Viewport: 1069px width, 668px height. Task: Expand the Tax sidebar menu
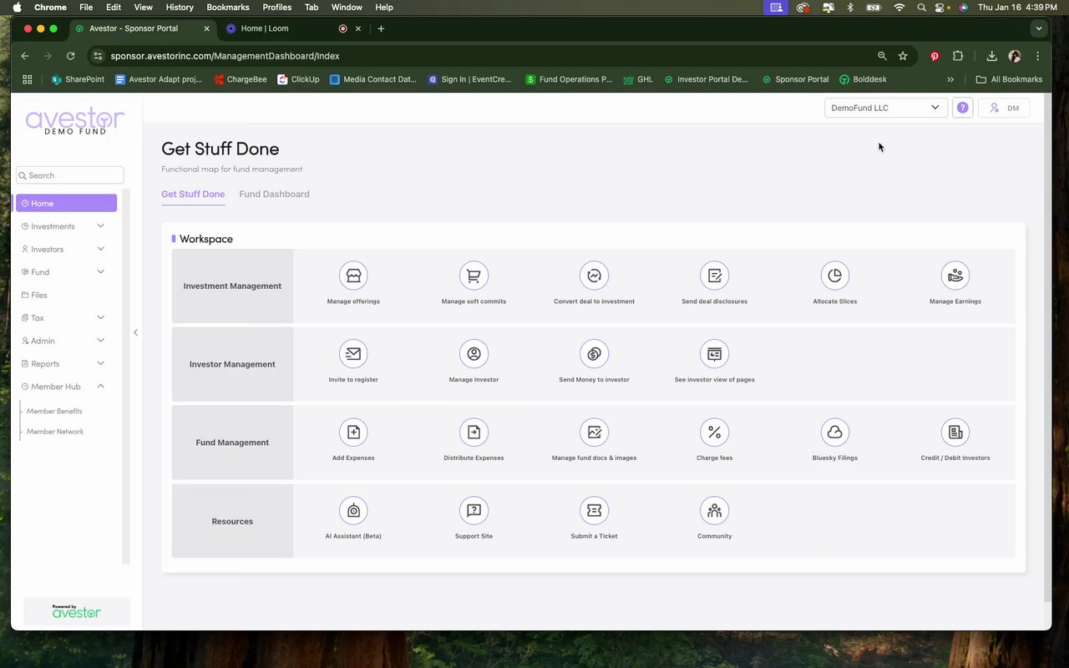[x=66, y=318]
